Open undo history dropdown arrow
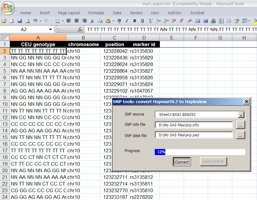Viewport: 257px width, 200px height. pyautogui.click(x=40, y=21)
